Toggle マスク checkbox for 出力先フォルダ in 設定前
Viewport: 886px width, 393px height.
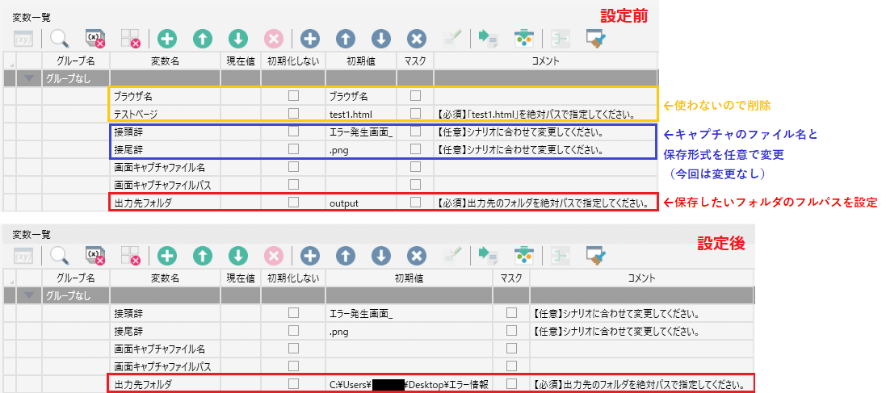click(415, 202)
